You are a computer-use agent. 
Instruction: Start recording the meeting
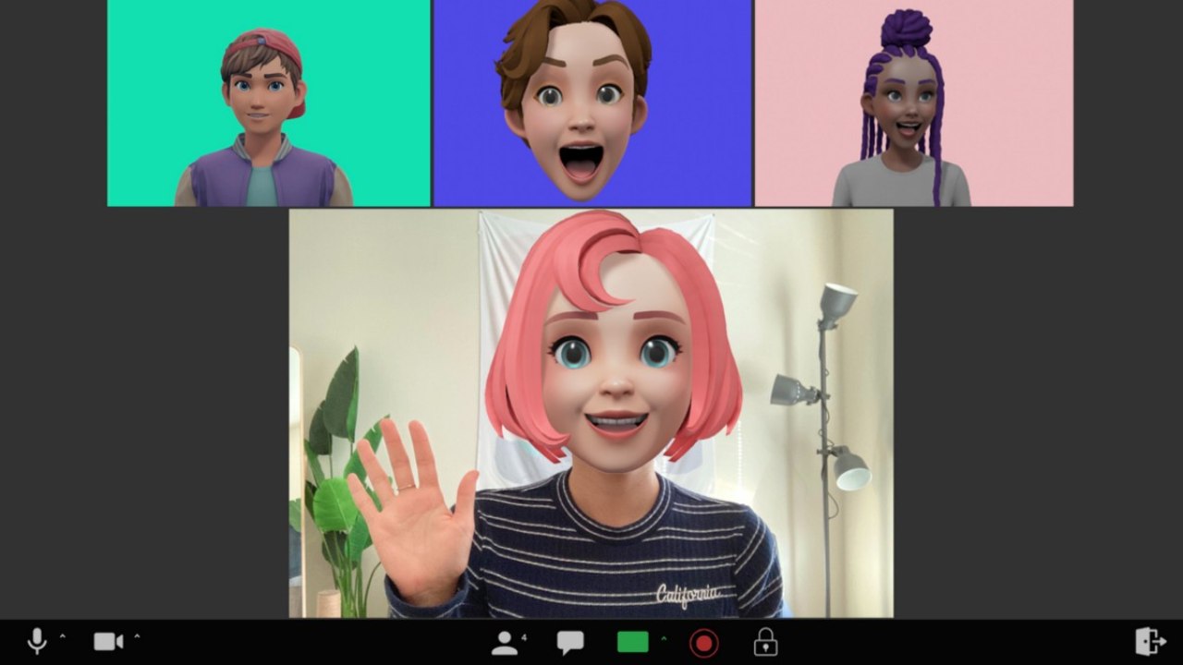tap(704, 640)
